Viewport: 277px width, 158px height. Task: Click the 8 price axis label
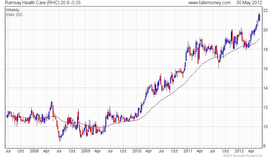pyautogui.click(x=264, y=146)
